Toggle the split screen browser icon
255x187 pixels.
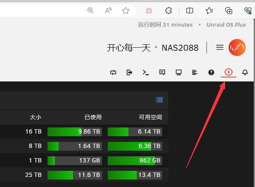click(x=189, y=11)
